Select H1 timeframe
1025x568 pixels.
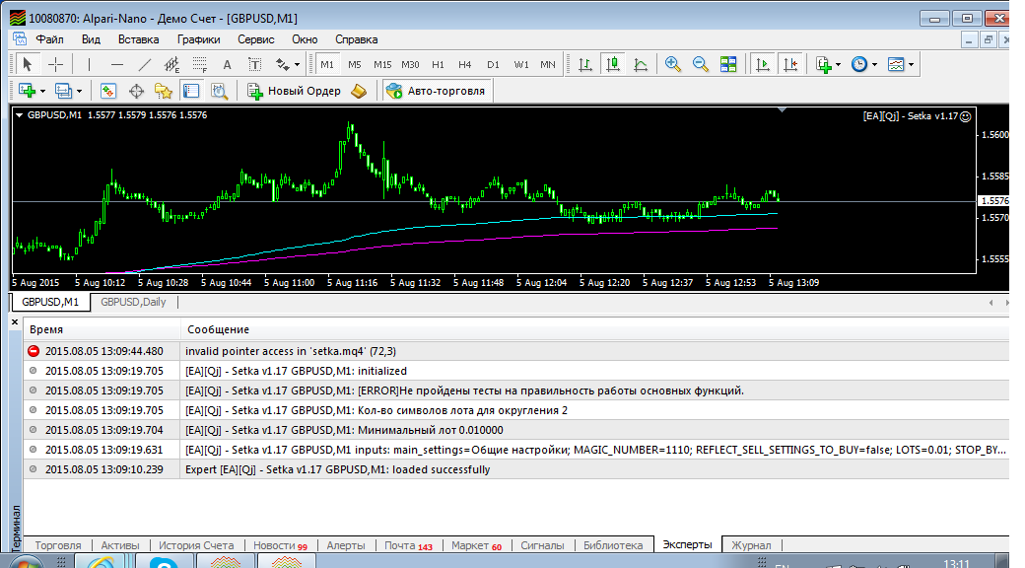[438, 64]
